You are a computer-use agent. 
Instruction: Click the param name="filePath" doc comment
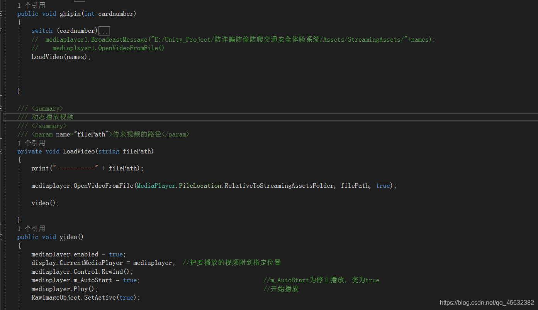[104, 134]
